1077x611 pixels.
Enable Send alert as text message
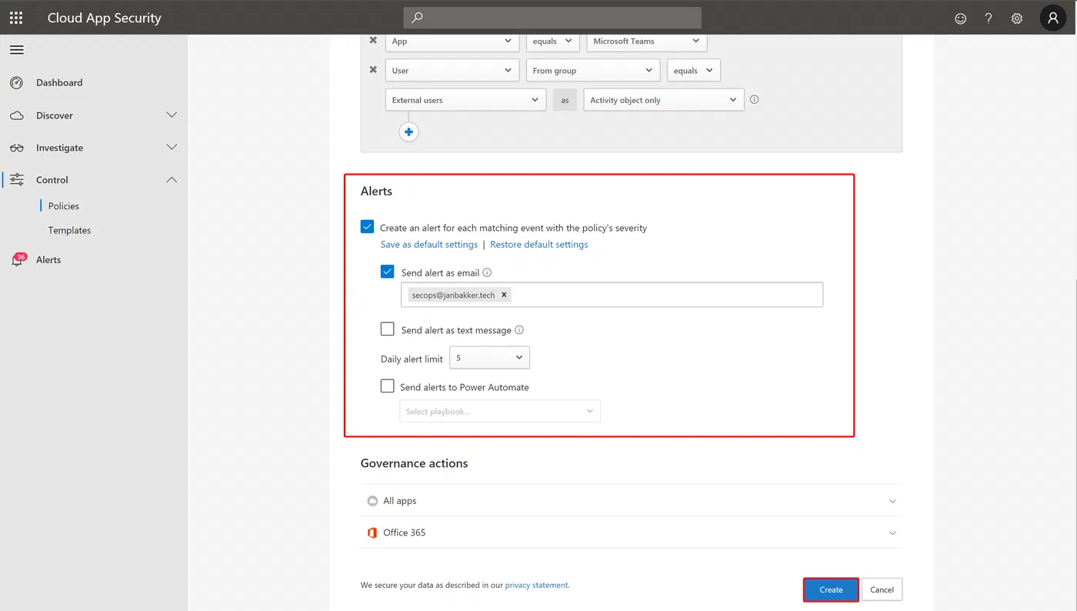pos(388,329)
